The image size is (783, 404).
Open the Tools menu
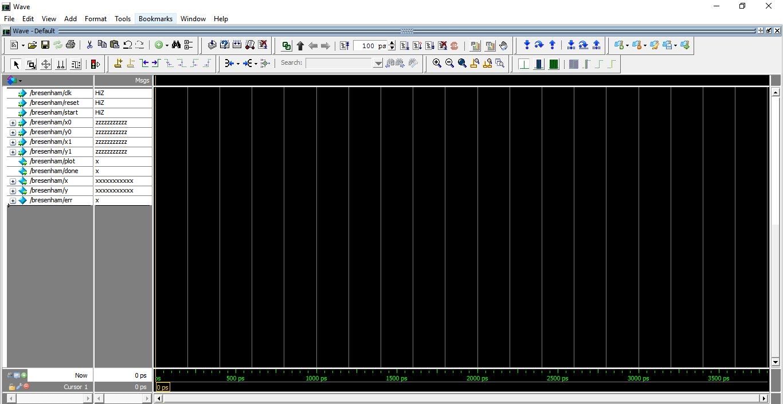(x=123, y=19)
